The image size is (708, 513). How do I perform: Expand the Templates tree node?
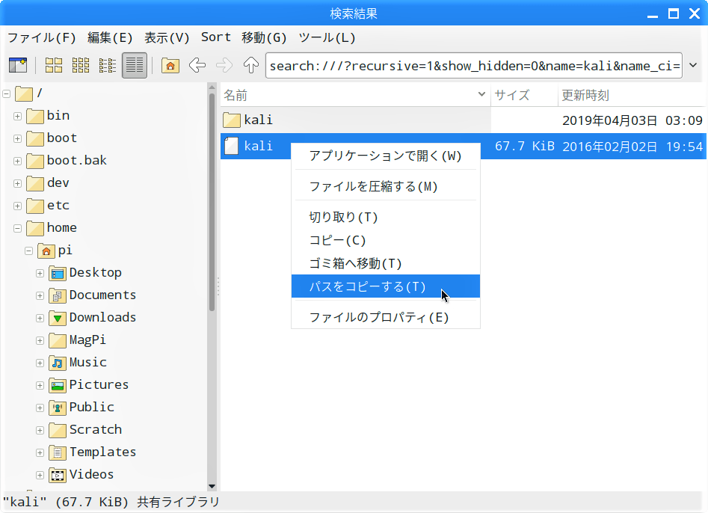click(40, 452)
